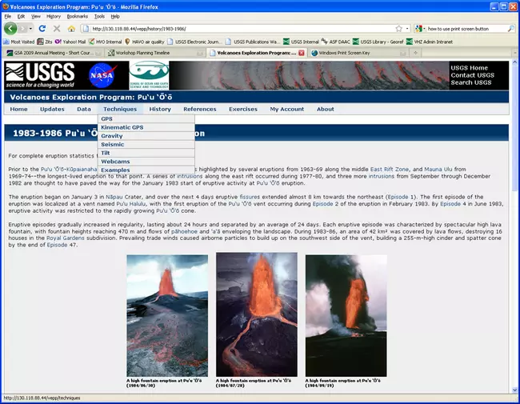Open the URL bar history dropdown
This screenshot has height=404, width=520.
(407, 29)
